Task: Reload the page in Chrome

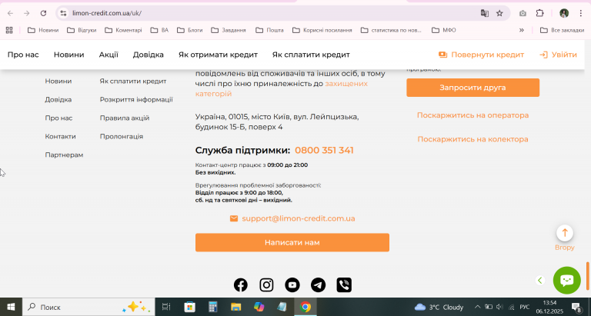Action: (x=43, y=13)
